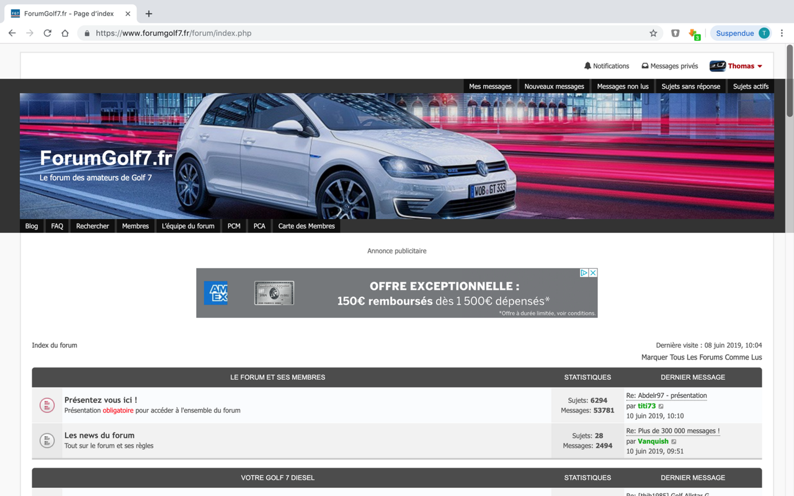Image resolution: width=794 pixels, height=496 pixels.
Task: Click OFFRE EXCEPTIONNELLE ad text
Action: (x=444, y=286)
